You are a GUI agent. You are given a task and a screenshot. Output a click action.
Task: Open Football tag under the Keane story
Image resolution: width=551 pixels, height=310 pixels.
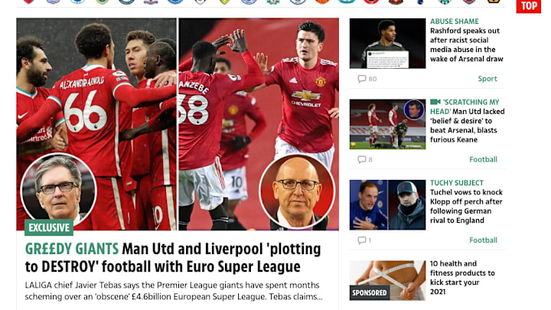483,159
